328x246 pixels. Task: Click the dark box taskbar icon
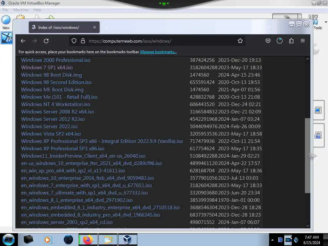tap(28, 240)
